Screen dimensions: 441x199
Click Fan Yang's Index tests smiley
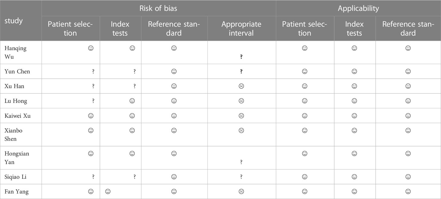point(108,191)
